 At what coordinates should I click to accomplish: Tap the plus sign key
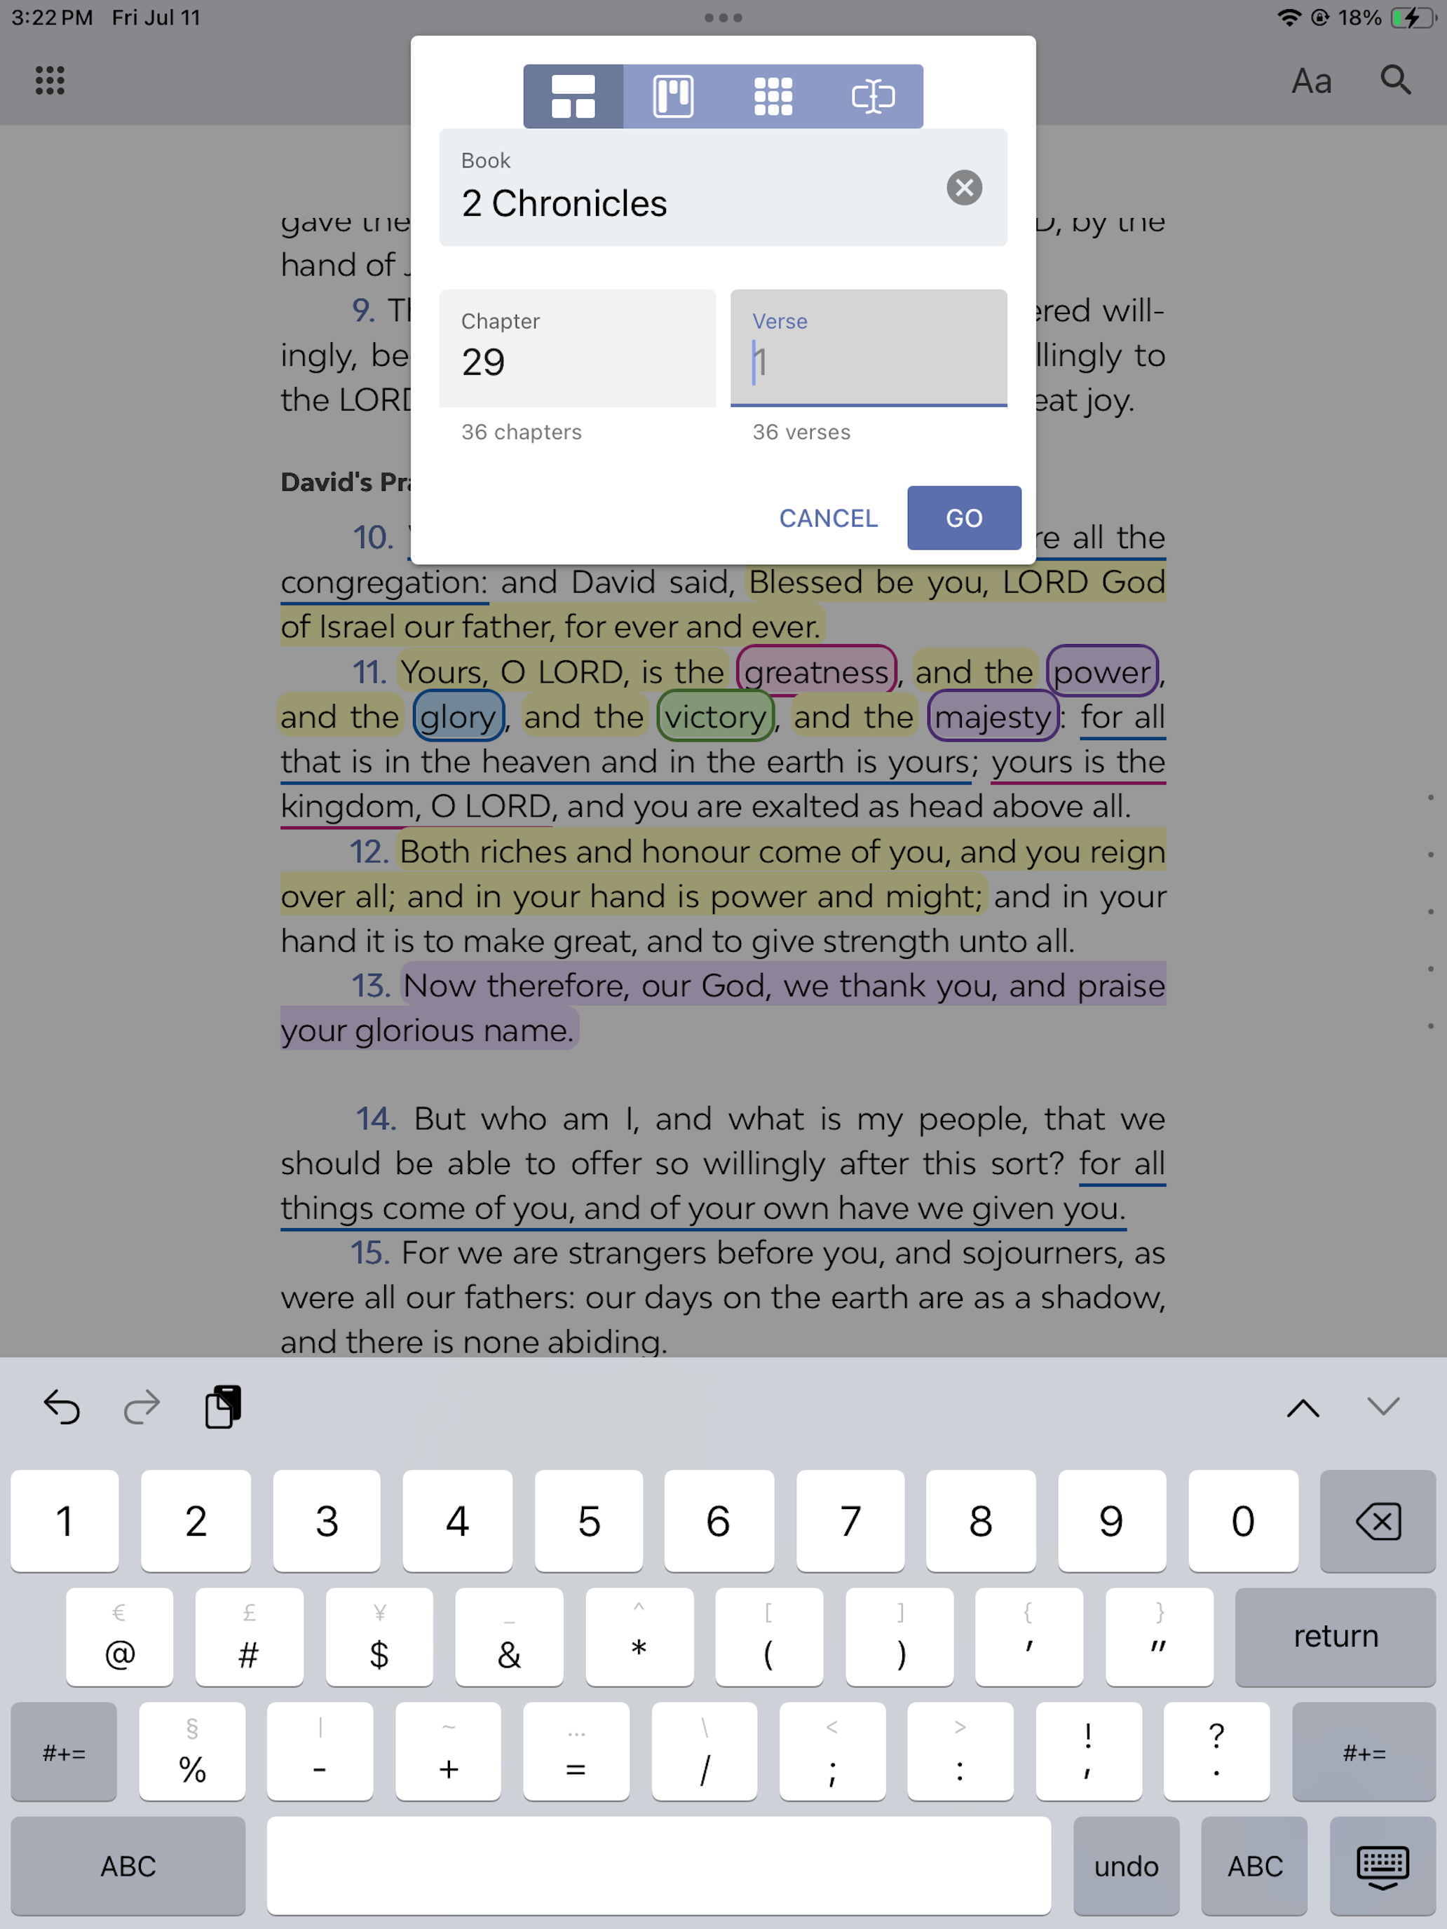click(448, 1752)
